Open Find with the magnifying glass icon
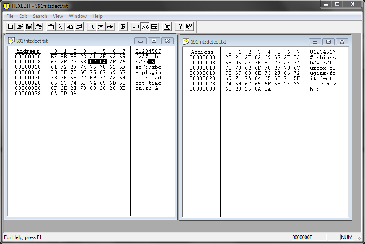365x244 pixels. [x=92, y=26]
